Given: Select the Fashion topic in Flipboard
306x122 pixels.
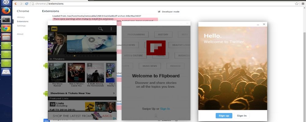Looking at the screenshot, I should (x=175, y=66).
